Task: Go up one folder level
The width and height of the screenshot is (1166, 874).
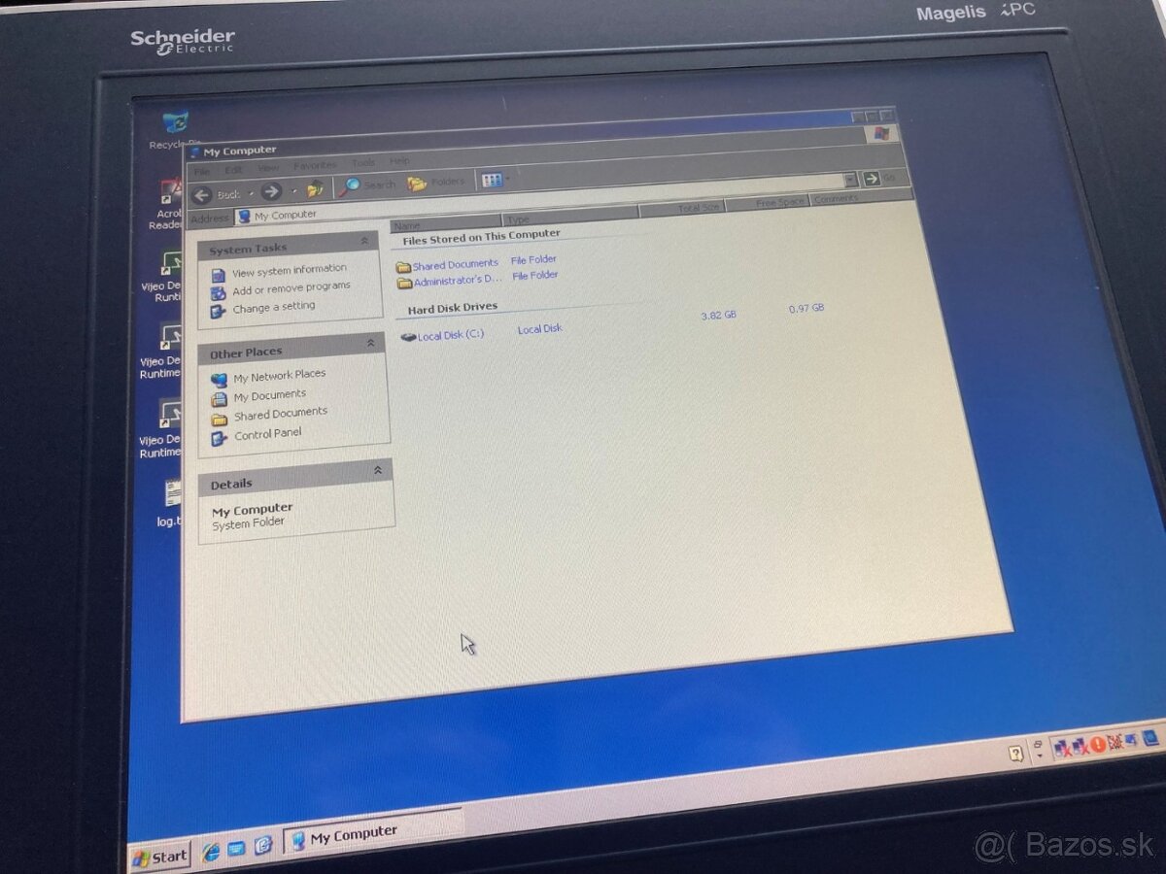Action: coord(315,190)
